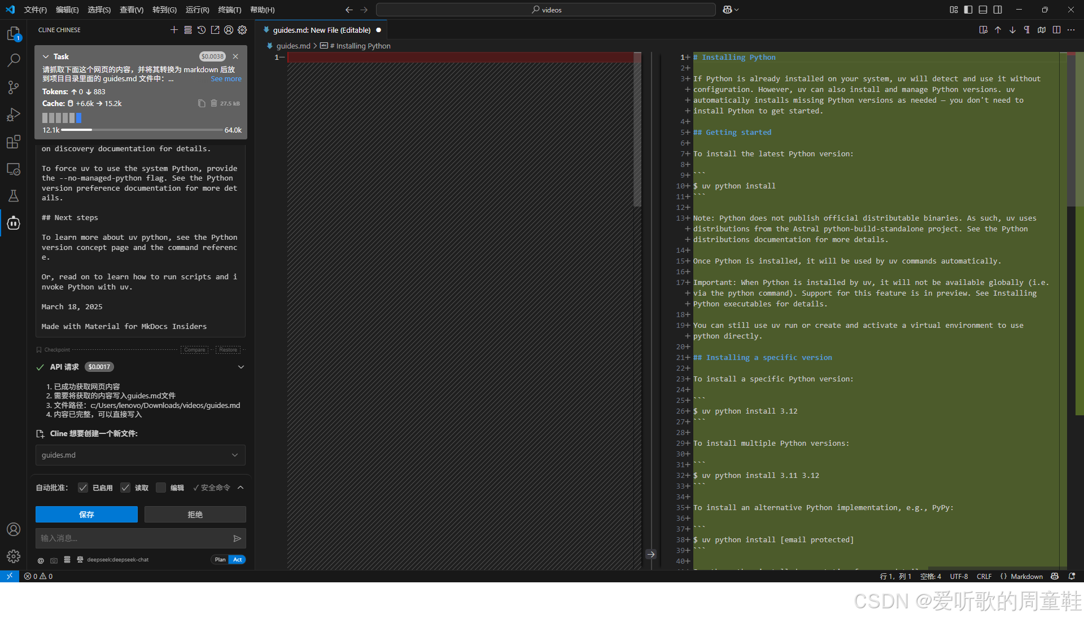Open the Accounts menu in the activity bar
The width and height of the screenshot is (1084, 619).
(14, 529)
